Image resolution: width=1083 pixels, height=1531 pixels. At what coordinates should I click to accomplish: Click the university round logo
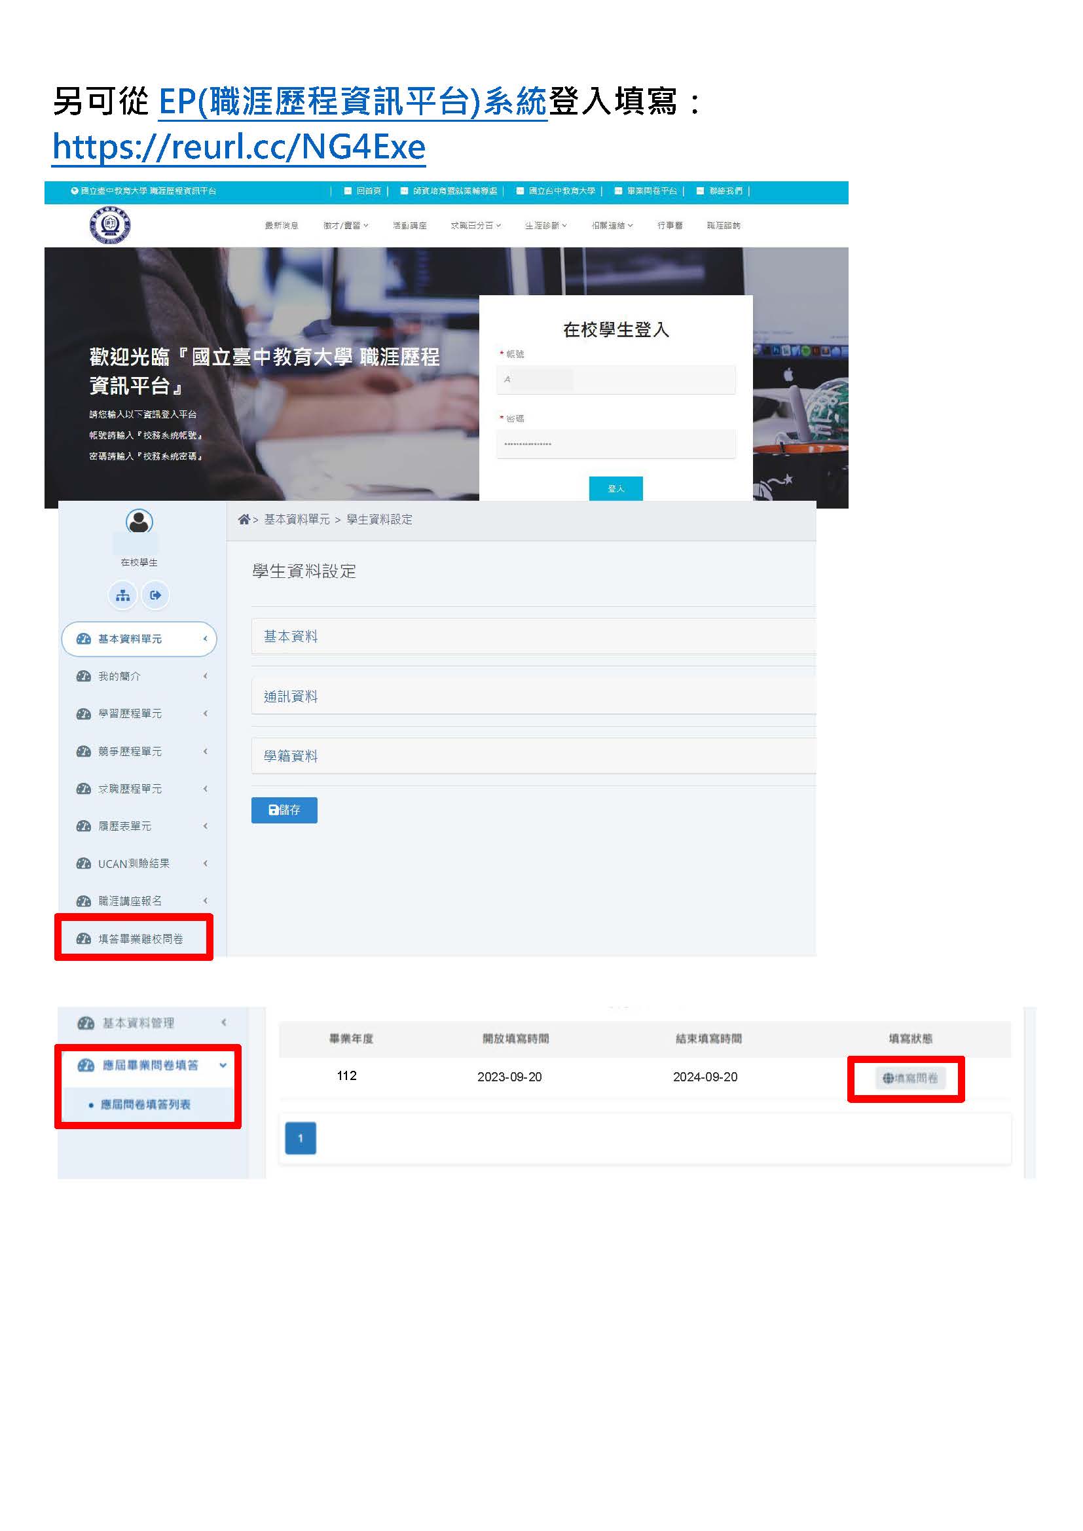pyautogui.click(x=110, y=225)
